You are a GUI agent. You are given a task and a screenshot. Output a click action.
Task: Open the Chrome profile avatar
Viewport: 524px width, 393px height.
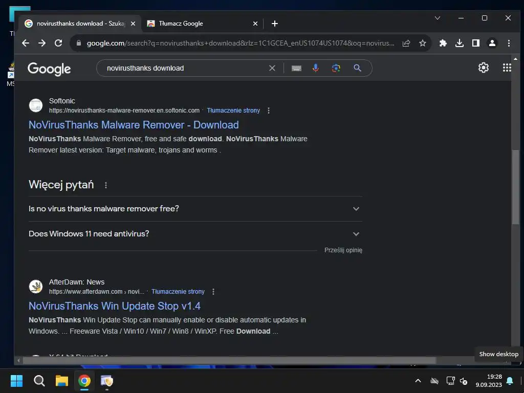[492, 43]
